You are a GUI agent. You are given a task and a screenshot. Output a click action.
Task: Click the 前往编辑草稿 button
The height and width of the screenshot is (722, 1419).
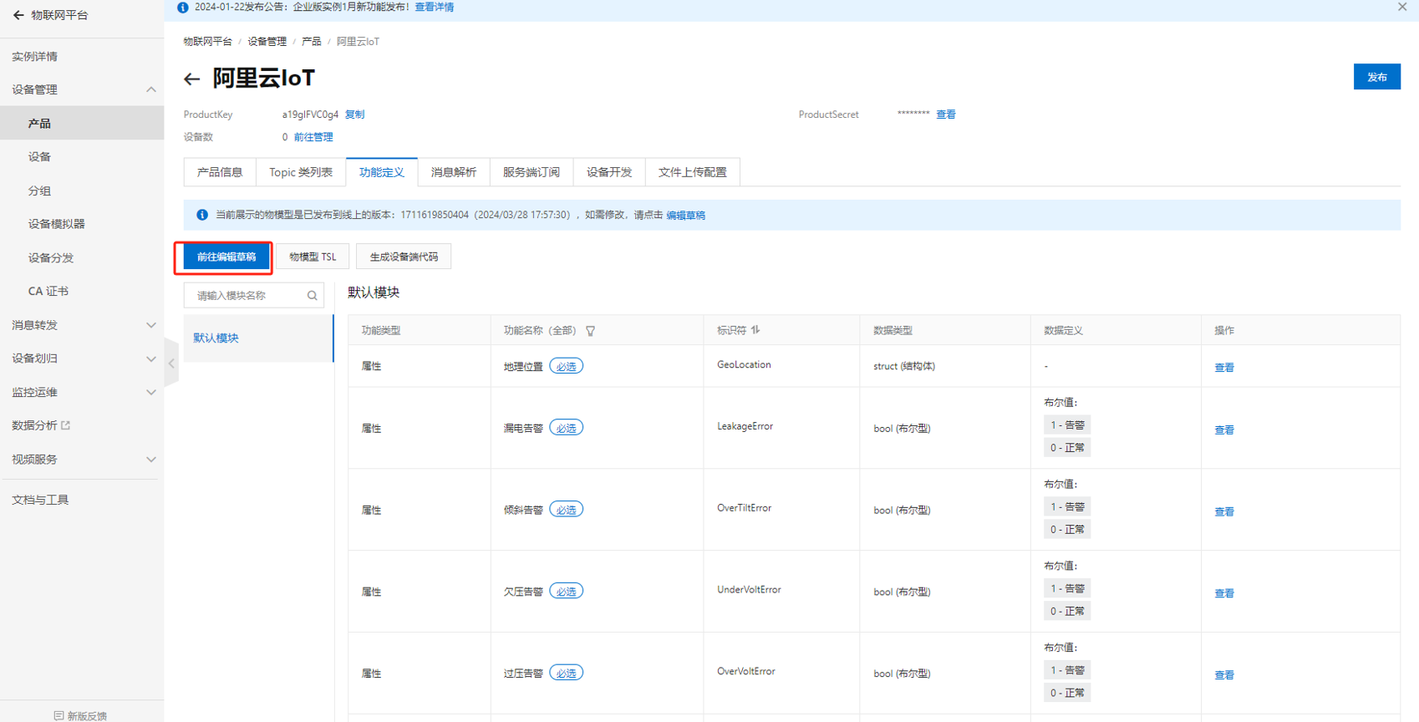[x=226, y=257]
